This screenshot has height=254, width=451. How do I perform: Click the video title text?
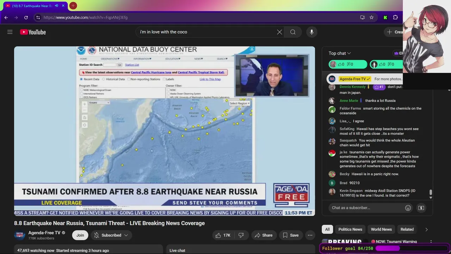pyautogui.click(x=109, y=223)
